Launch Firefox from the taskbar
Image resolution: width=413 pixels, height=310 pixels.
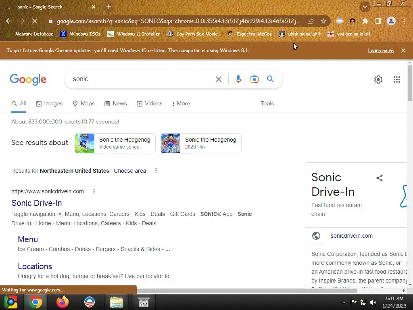pos(63,302)
